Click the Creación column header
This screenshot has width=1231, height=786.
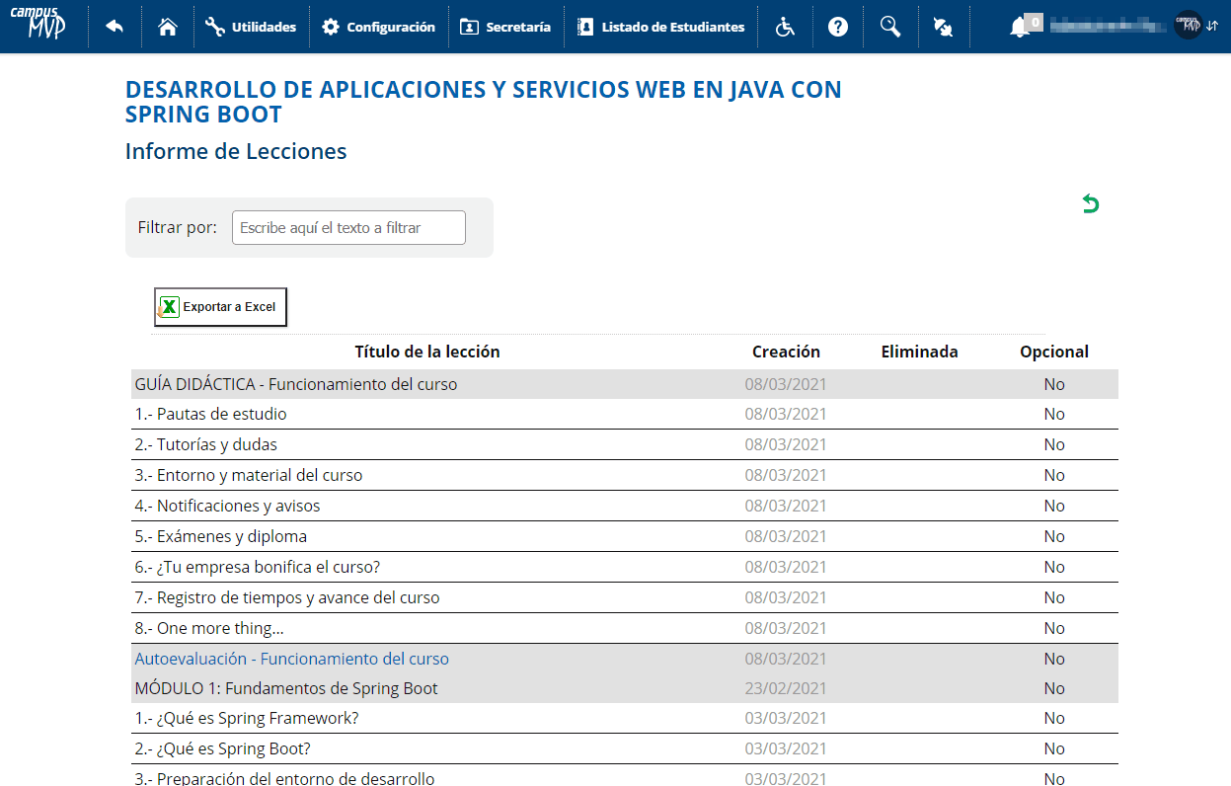point(786,352)
